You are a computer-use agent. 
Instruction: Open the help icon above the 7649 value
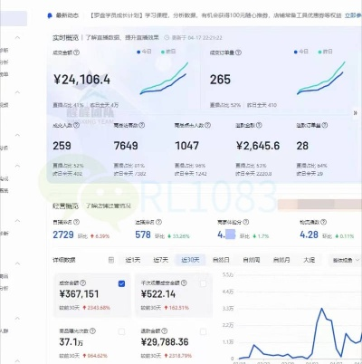pyautogui.click(x=142, y=125)
